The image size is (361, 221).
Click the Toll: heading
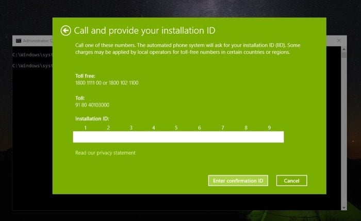coord(80,98)
